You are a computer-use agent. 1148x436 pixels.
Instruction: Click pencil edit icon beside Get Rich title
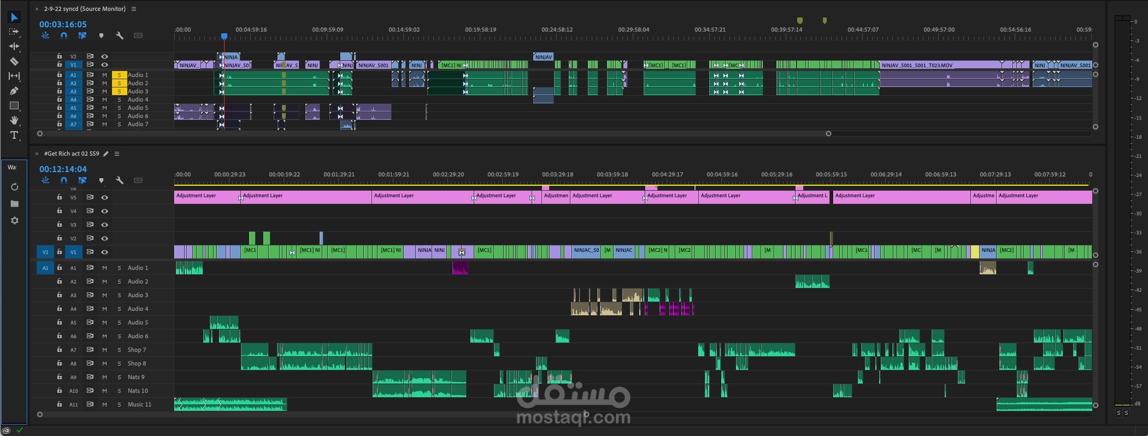[106, 154]
